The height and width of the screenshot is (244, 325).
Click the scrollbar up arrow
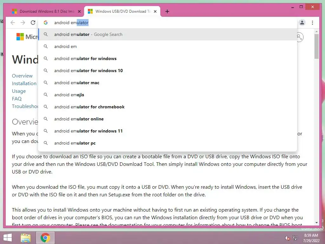coord(316,31)
